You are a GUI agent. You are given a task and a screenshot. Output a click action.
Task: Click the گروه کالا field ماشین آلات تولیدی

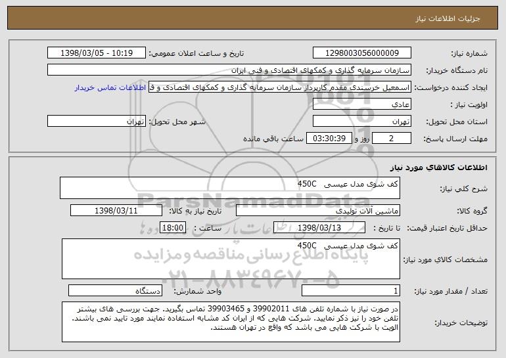318,210
